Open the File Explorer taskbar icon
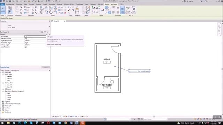Screen dimensions: 223x125 tap(8, 123)
